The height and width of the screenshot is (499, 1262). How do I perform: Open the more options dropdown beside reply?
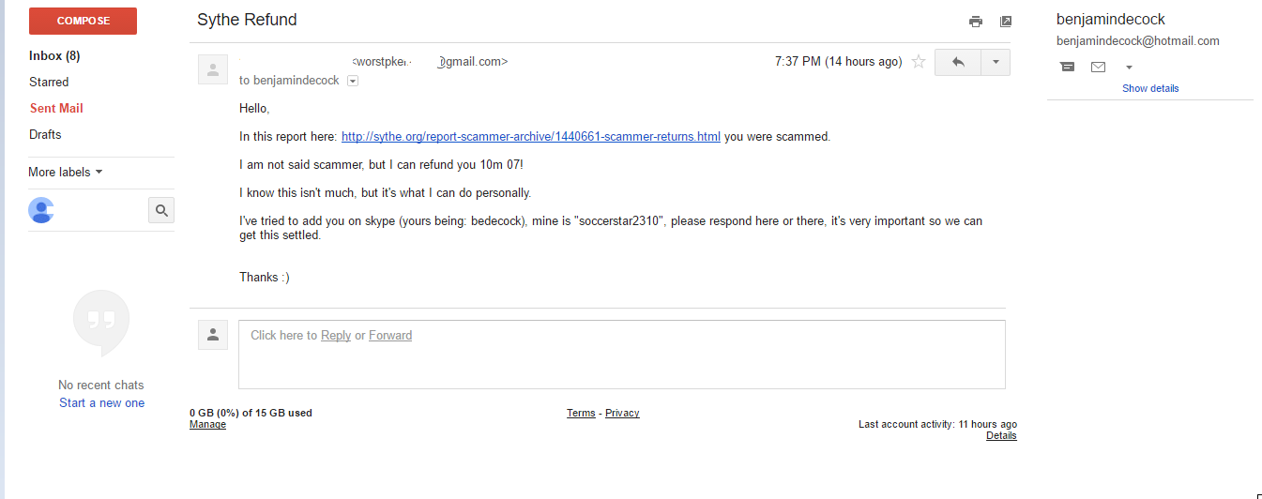pos(995,62)
